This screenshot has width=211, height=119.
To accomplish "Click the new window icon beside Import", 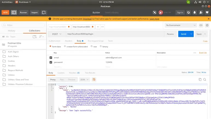I will tap(44, 12).
